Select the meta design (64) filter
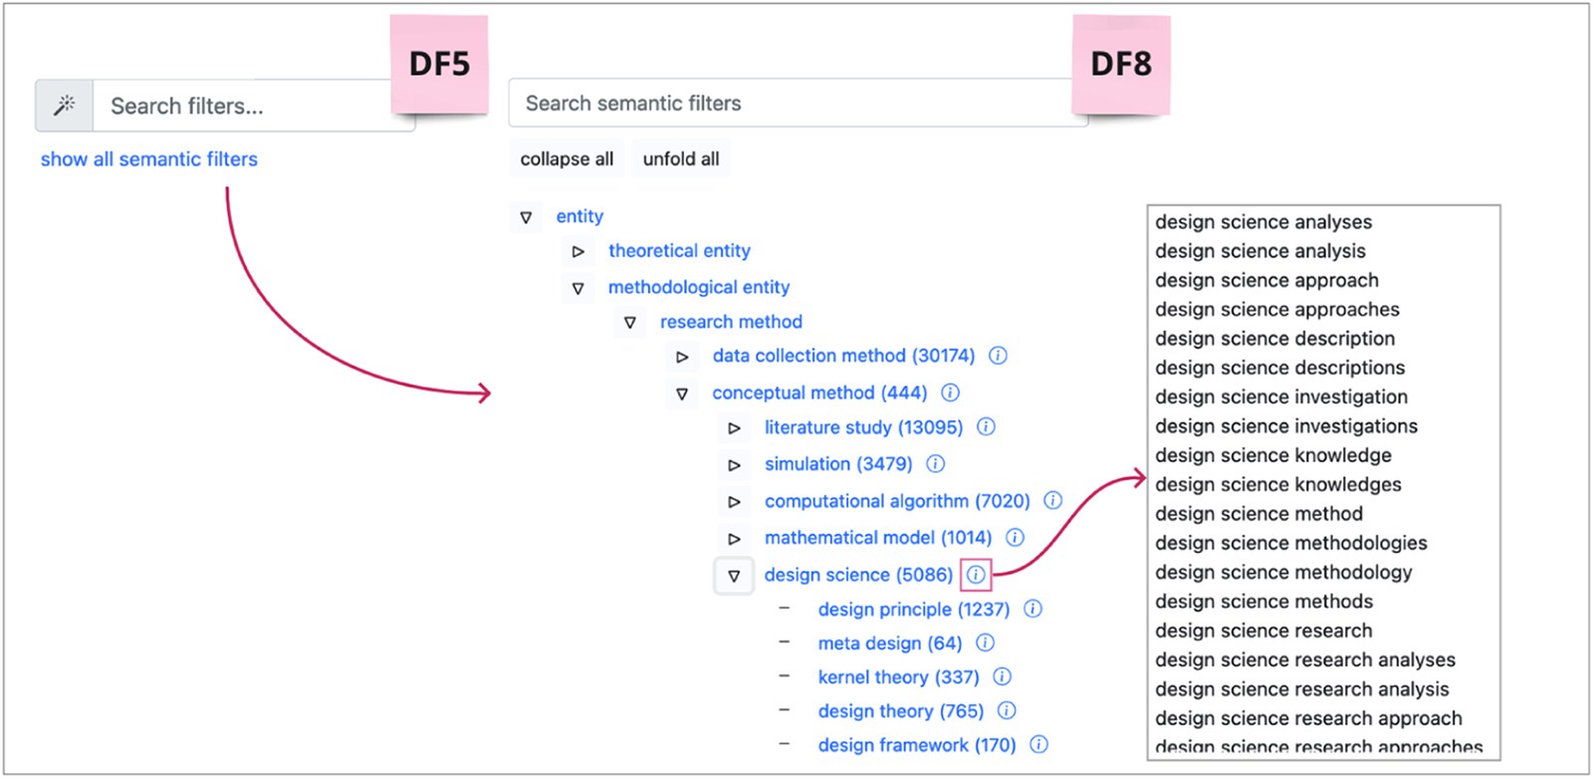 (x=890, y=644)
